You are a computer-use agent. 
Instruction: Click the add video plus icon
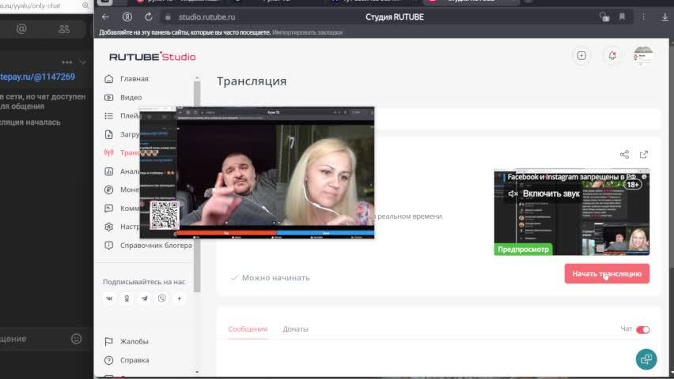coord(581,55)
